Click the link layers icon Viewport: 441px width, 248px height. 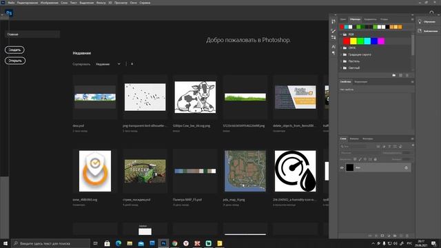point(370,236)
